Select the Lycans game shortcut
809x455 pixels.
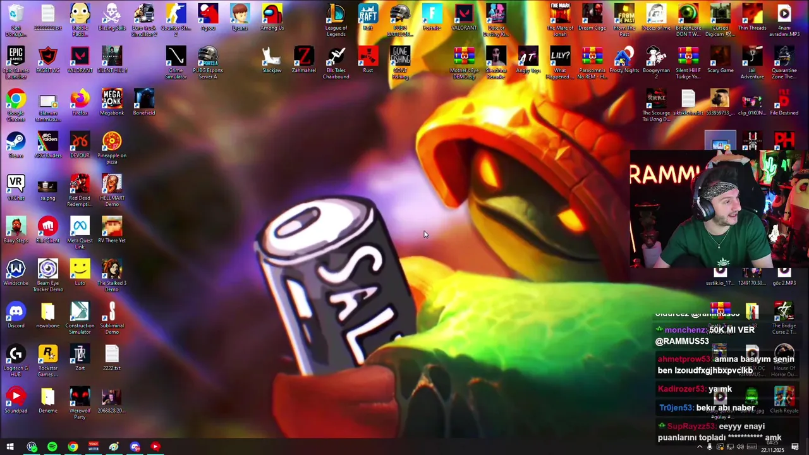pyautogui.click(x=240, y=17)
